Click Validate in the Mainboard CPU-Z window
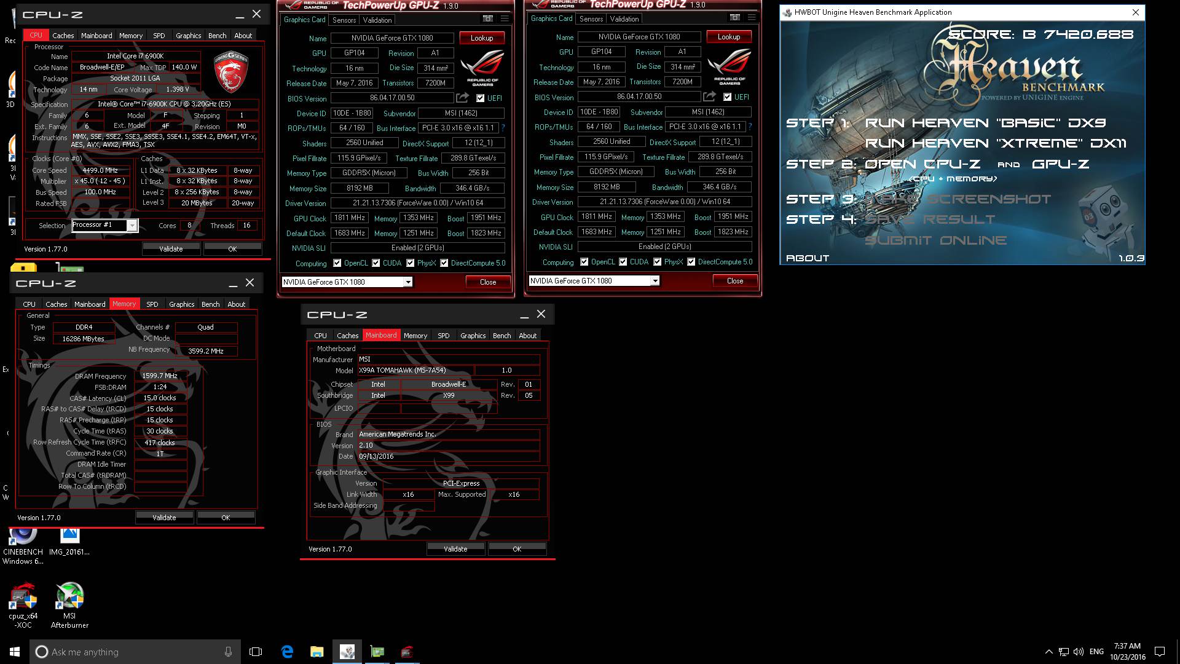Image resolution: width=1180 pixels, height=664 pixels. [x=455, y=549]
